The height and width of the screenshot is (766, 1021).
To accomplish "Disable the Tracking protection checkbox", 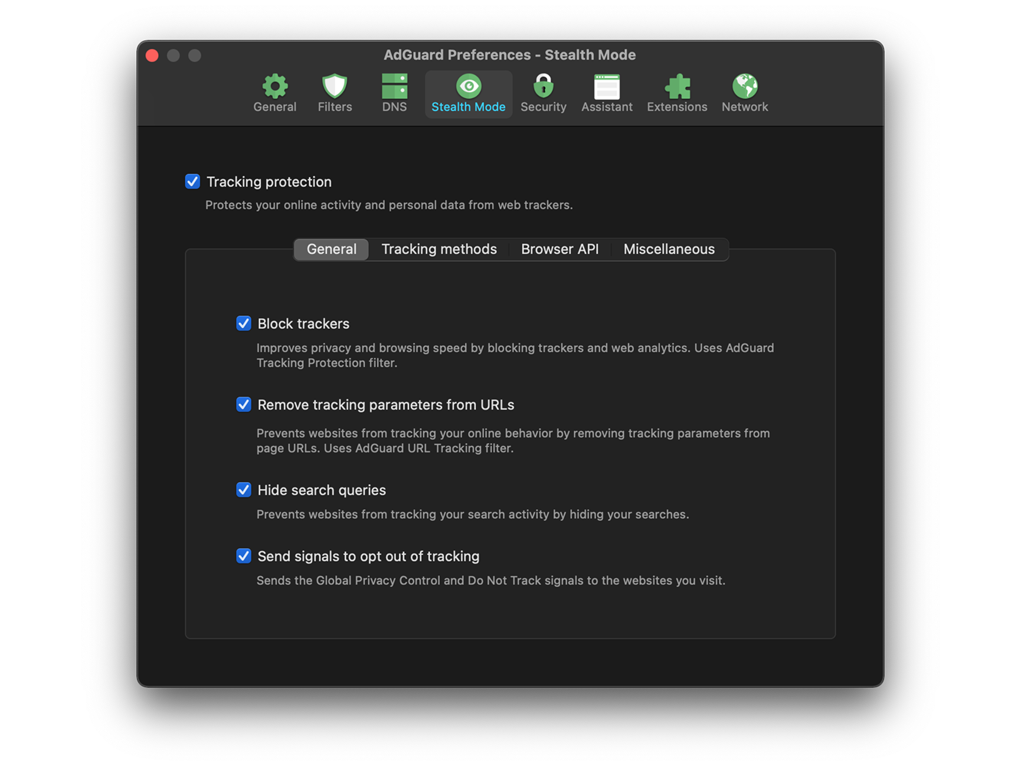I will click(192, 181).
